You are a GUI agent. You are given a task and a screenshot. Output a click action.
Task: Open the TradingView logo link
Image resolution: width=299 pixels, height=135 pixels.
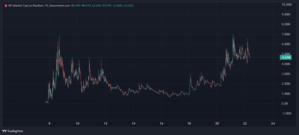[x=13, y=131]
